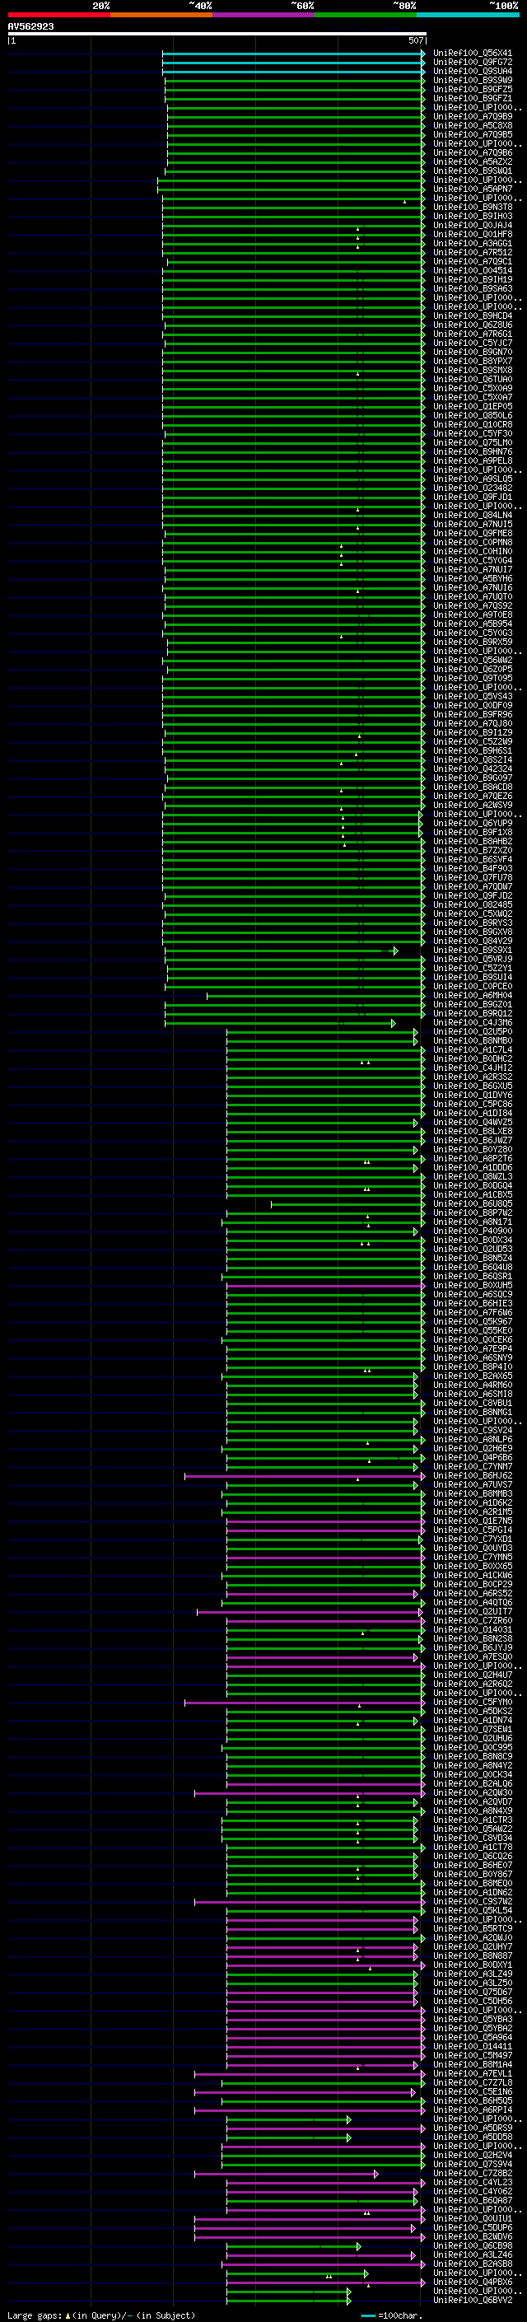Screen dimensions: 527x2322
Task: Click the UniRef100_B9HCD4 label
Action: coord(473,316)
